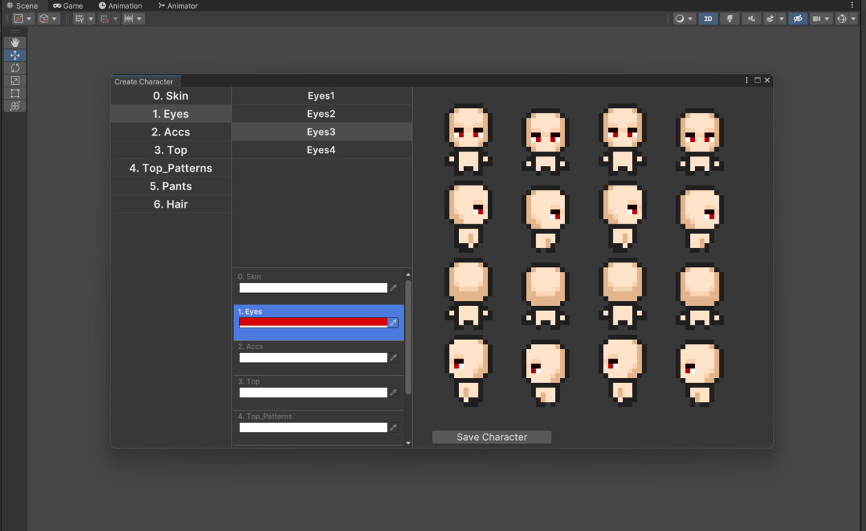Open increment snapping dropdown
866x531 pixels.
coord(134,19)
